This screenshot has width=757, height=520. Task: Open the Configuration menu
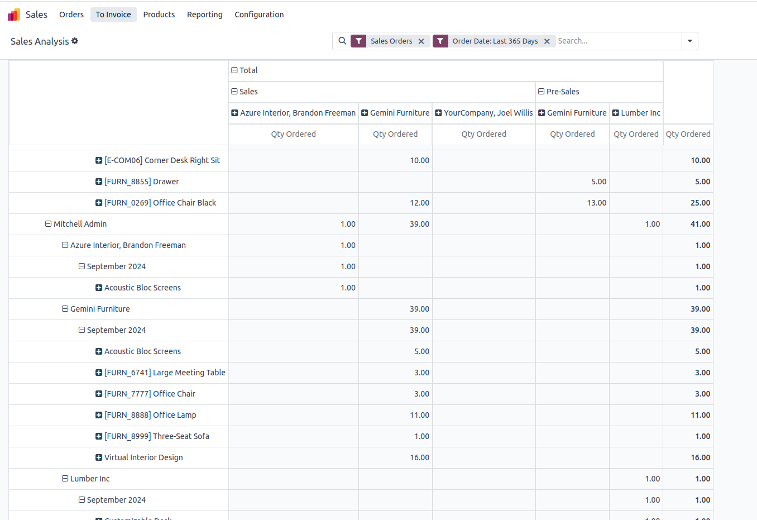coord(259,15)
